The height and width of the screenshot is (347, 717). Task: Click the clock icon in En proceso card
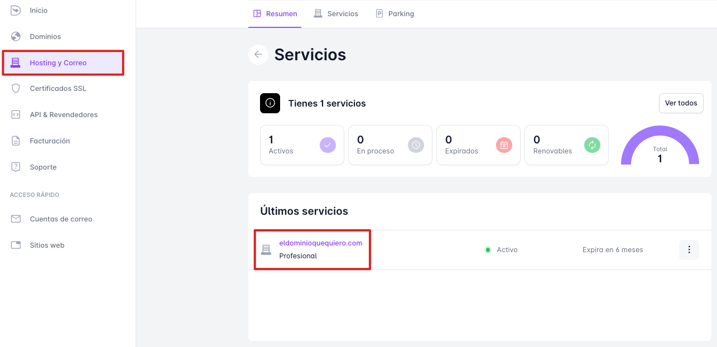tap(416, 145)
